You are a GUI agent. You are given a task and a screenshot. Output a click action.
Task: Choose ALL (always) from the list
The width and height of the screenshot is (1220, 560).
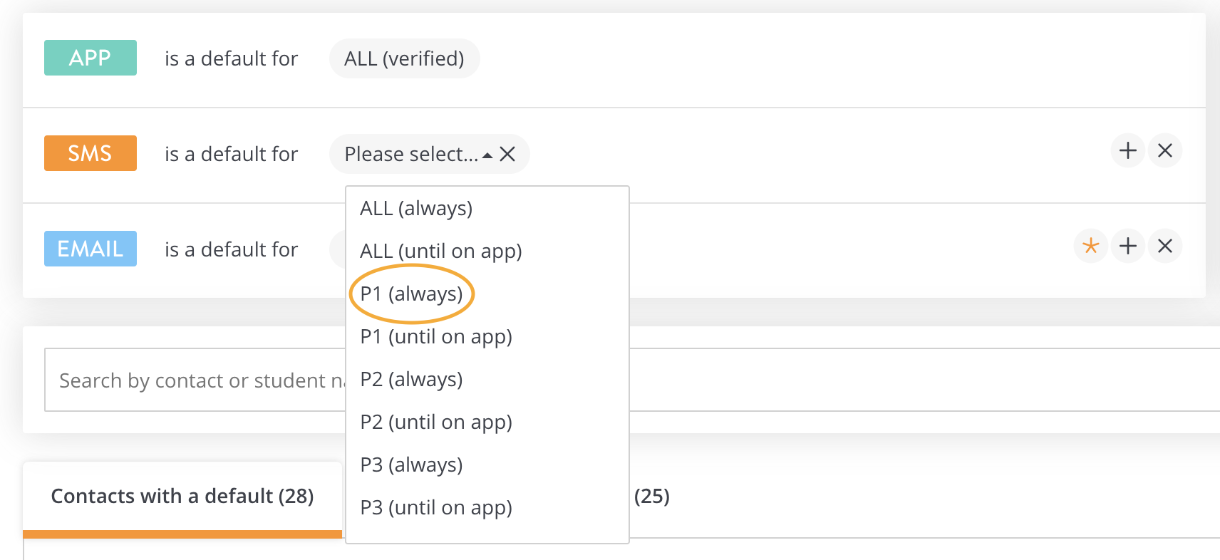tap(416, 208)
